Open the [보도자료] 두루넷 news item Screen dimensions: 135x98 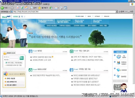(46, 75)
